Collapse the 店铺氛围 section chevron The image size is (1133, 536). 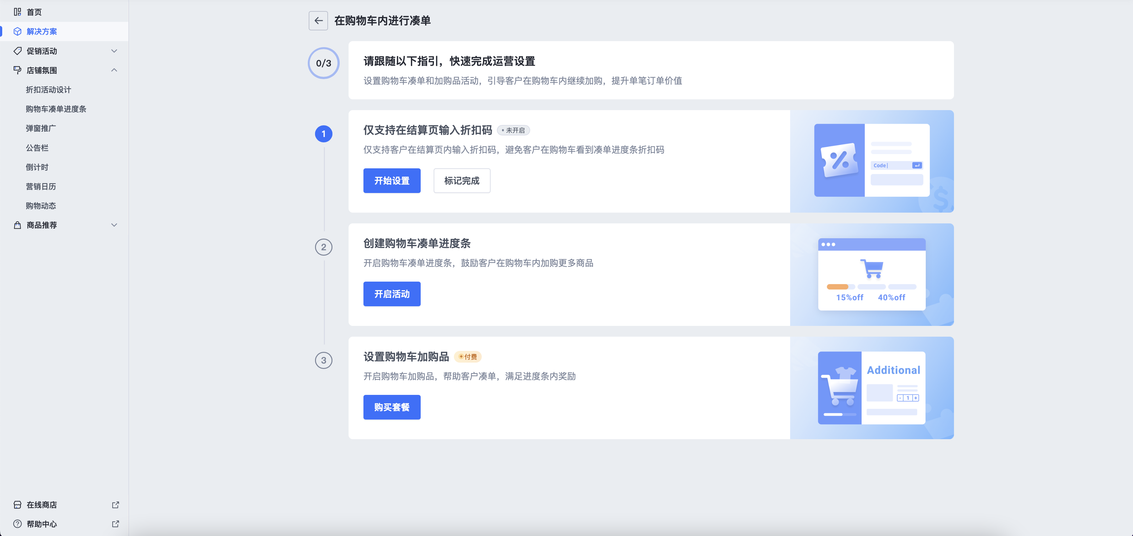click(114, 70)
